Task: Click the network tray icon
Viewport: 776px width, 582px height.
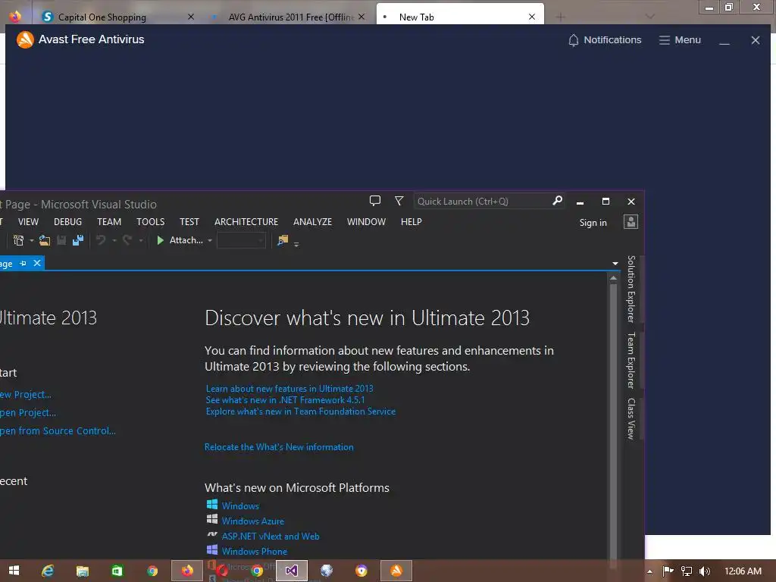Action: [687, 571]
